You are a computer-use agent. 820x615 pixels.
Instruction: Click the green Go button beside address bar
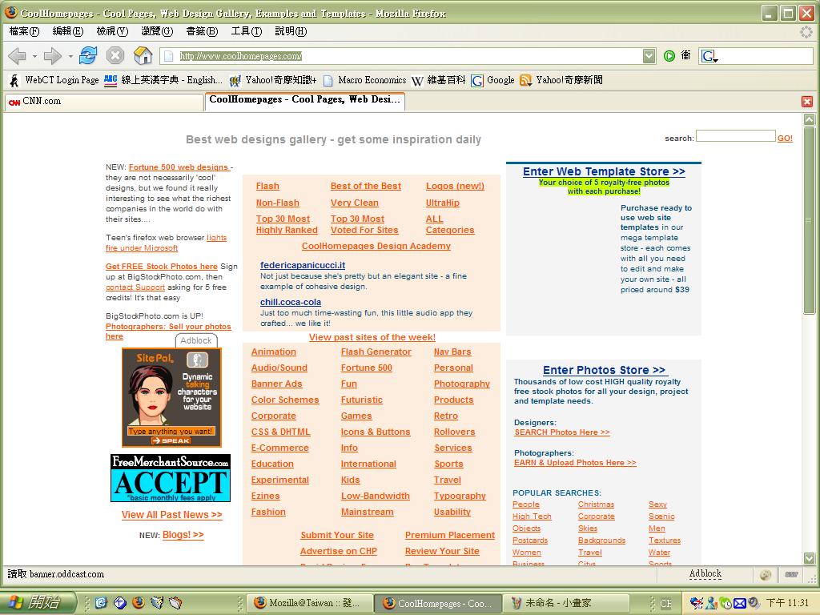point(669,56)
